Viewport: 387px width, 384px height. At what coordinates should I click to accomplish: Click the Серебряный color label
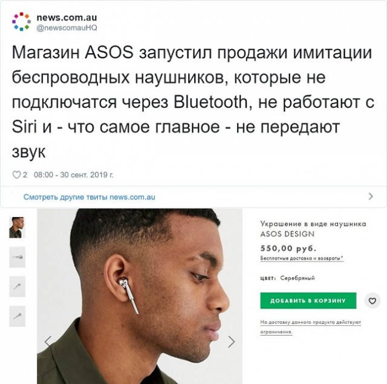298,278
